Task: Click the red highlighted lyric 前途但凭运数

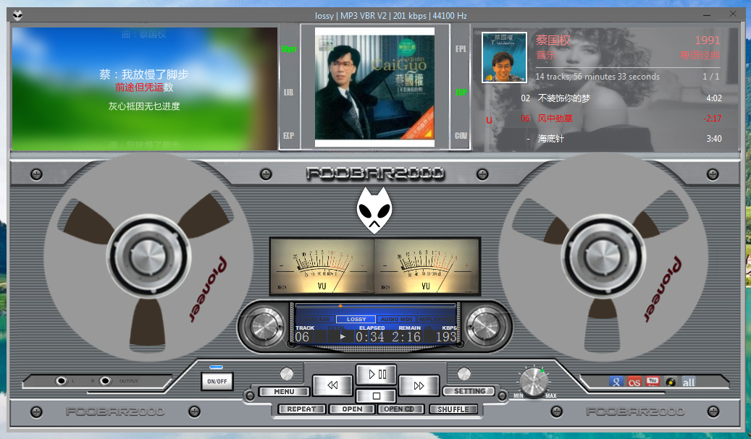Action: pos(144,87)
